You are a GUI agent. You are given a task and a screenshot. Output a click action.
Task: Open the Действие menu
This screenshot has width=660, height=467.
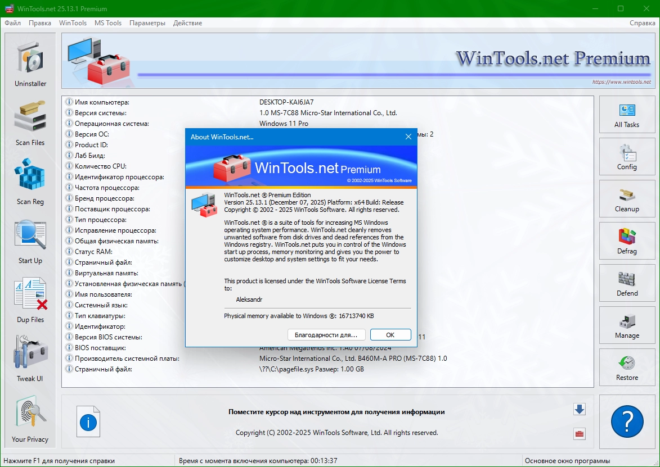point(188,22)
